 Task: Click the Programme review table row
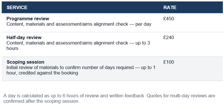[112, 23]
